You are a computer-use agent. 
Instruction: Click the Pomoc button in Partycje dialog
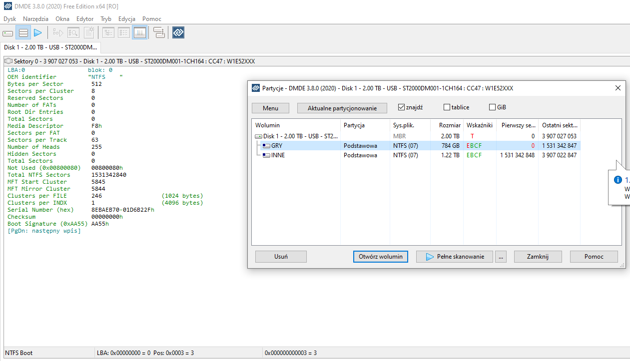[x=594, y=257]
